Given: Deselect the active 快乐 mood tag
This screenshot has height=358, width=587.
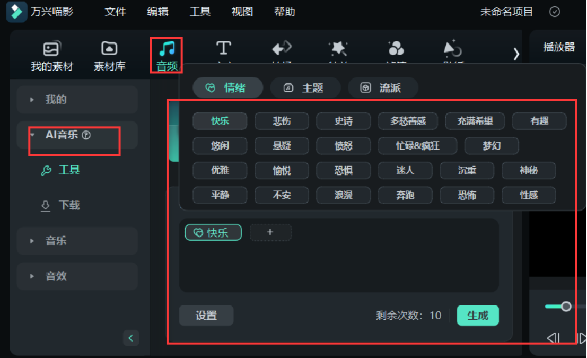Looking at the screenshot, I should click(213, 232).
